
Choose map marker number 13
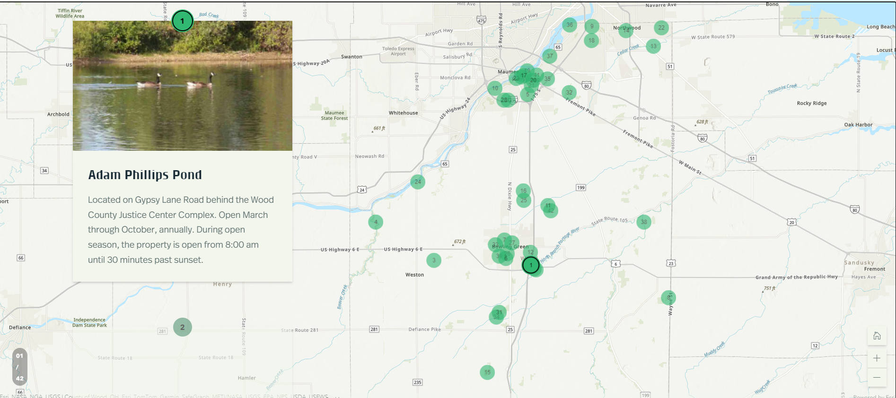(x=653, y=46)
